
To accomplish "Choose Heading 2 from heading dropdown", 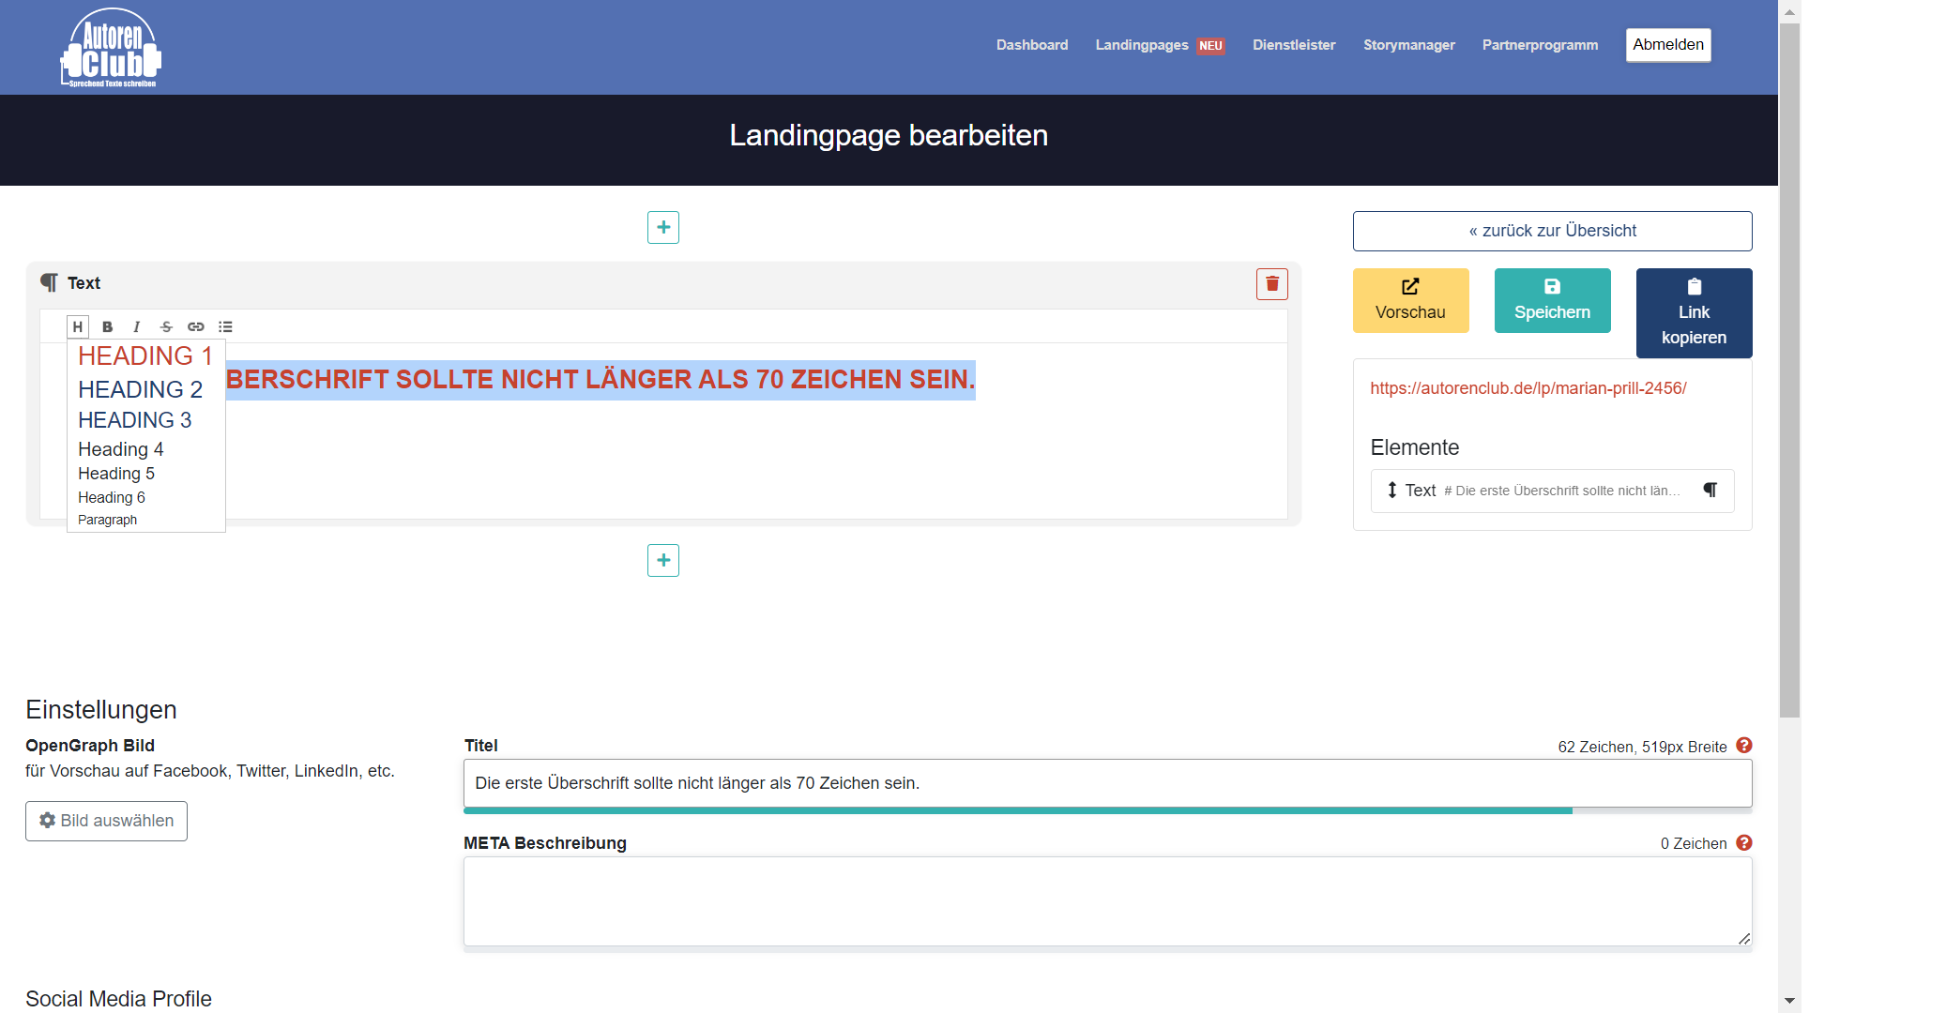I will (140, 389).
